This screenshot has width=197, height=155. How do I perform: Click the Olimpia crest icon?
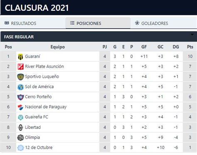(20, 138)
